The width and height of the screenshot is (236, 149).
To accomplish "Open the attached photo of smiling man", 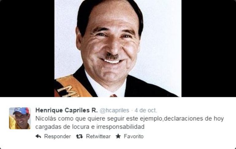I will click(118, 48).
